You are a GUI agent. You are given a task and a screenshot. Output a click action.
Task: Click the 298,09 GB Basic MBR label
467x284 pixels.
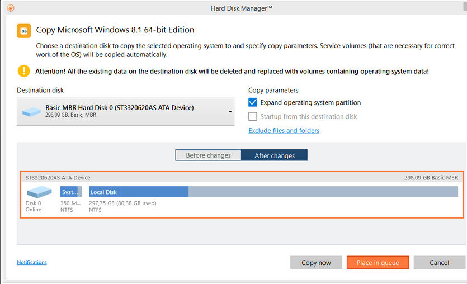tap(431, 178)
